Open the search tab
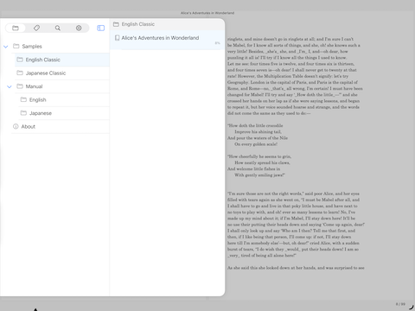This screenshot has height=311, width=415. pyautogui.click(x=58, y=28)
